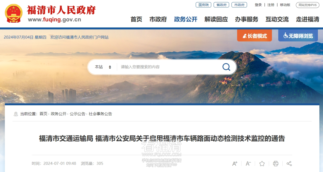The height and width of the screenshot is (172, 323).
Task: Increase font size with A+ icon
Action: point(235,163)
